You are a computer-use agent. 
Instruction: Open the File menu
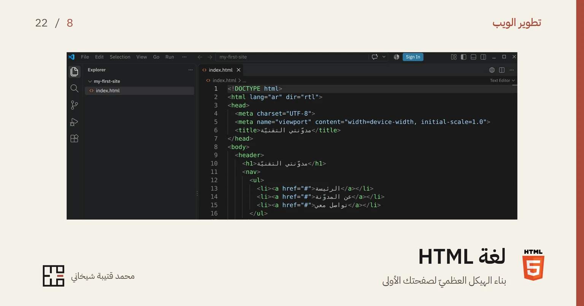[x=85, y=57]
